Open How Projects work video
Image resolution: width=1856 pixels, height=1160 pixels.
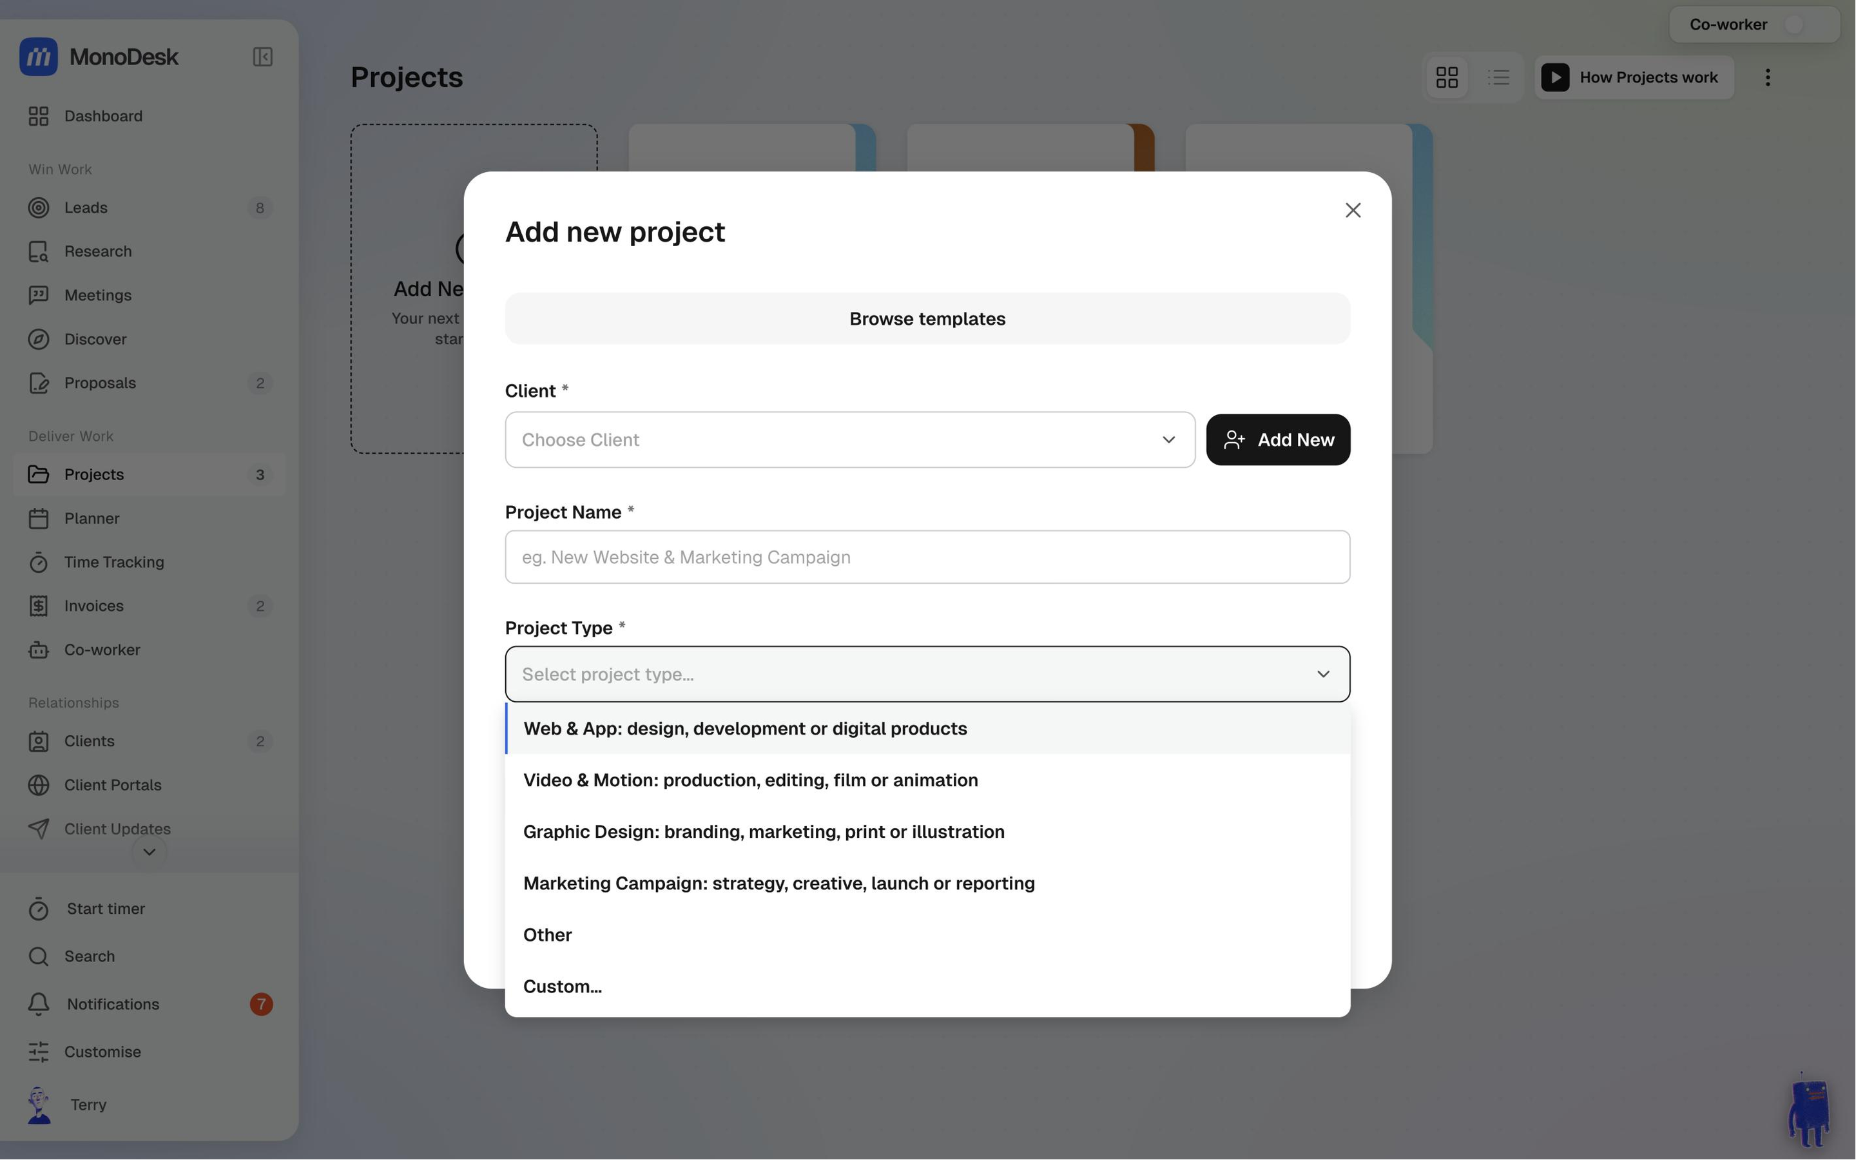coord(1634,77)
